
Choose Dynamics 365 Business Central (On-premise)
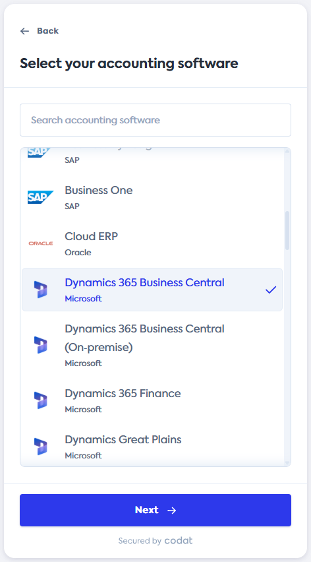(152, 345)
